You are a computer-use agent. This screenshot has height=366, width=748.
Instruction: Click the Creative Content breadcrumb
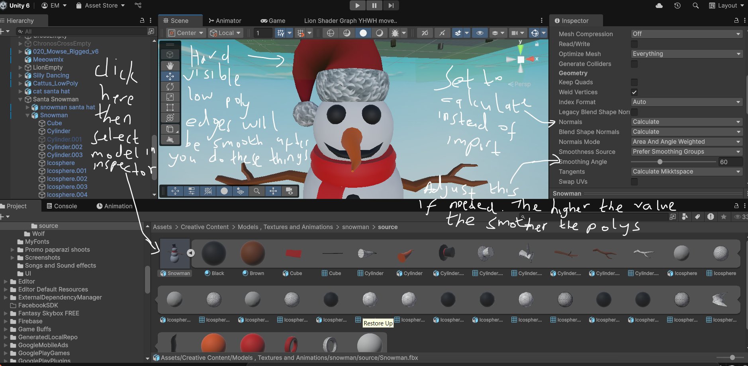point(205,227)
